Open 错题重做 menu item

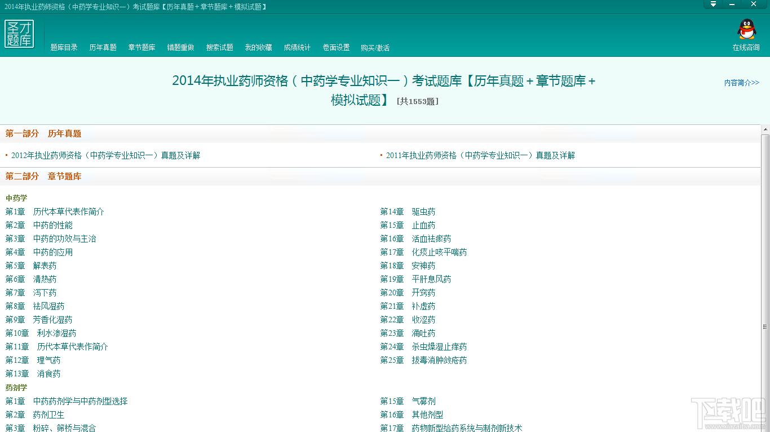[x=181, y=48]
